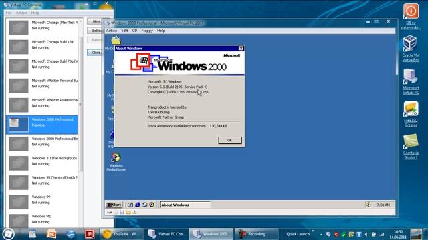The image size is (428, 240).
Task: Click the floppy disk status icon in Virtual PC status bar
Action: pos(122,212)
